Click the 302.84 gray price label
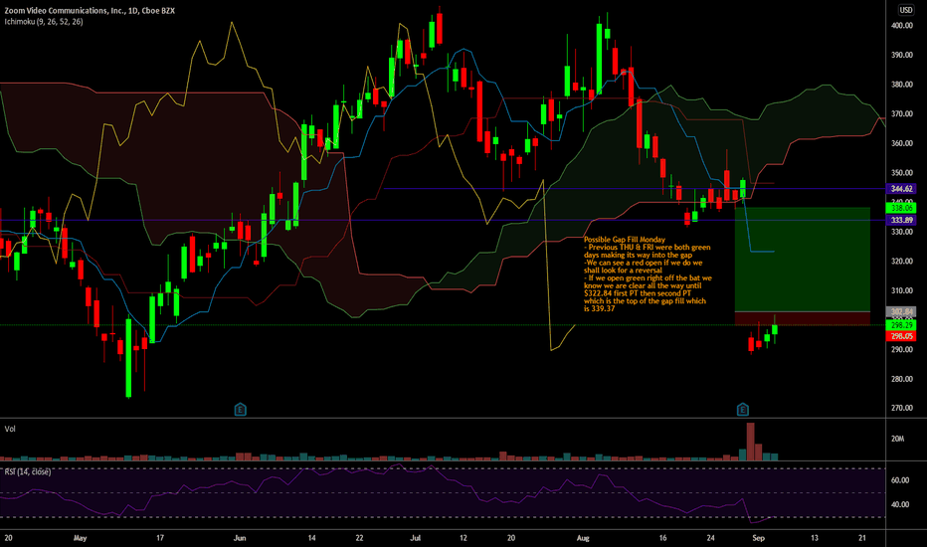 pyautogui.click(x=902, y=311)
